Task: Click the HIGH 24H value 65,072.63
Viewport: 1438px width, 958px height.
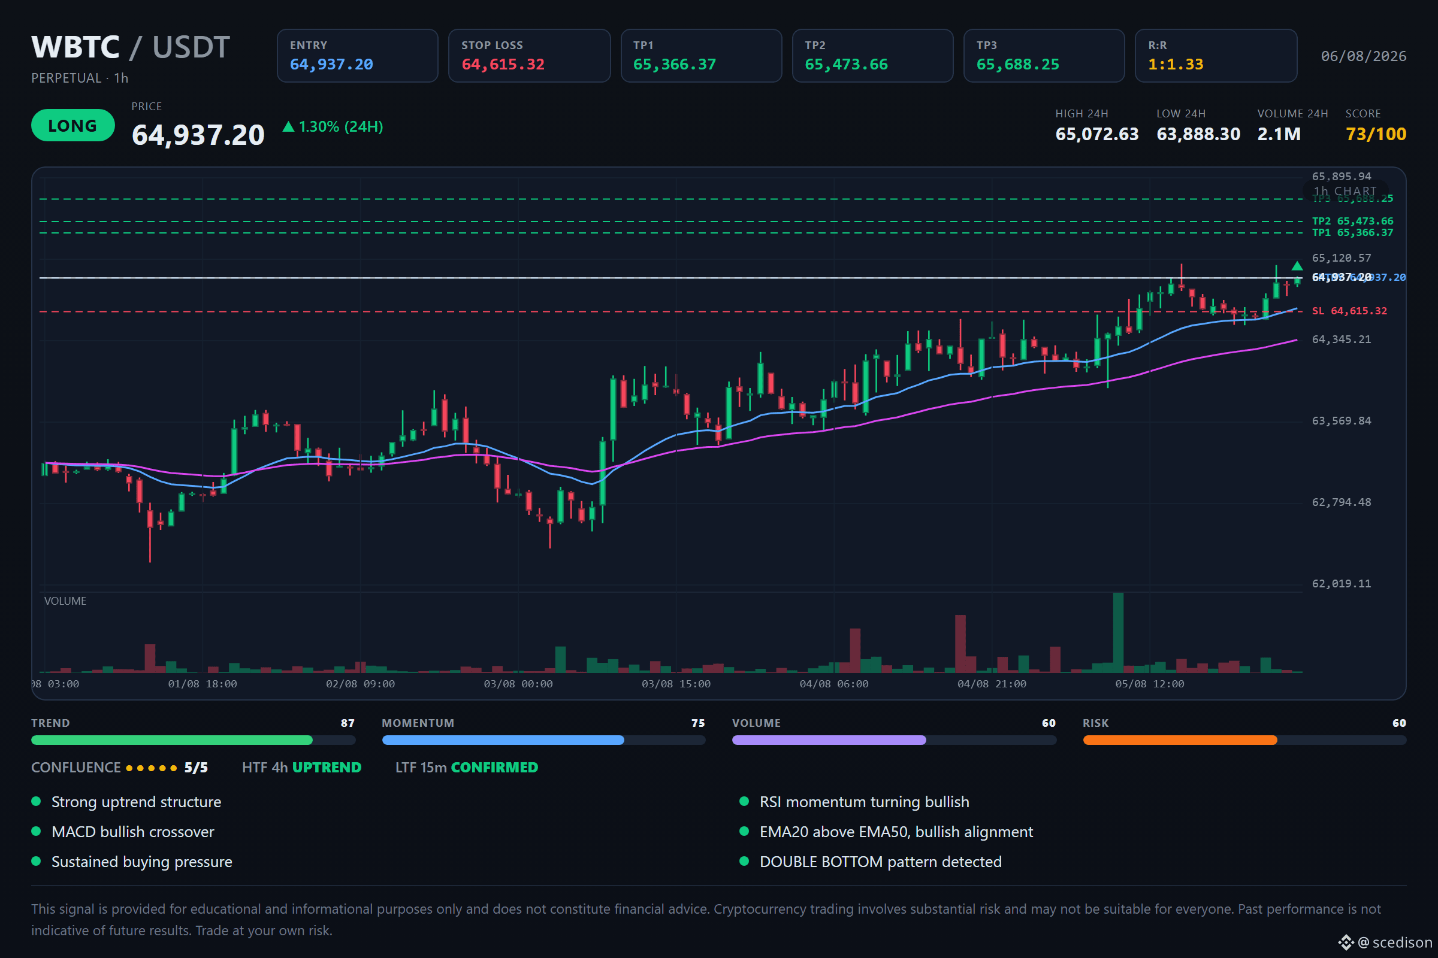Action: pyautogui.click(x=1097, y=134)
